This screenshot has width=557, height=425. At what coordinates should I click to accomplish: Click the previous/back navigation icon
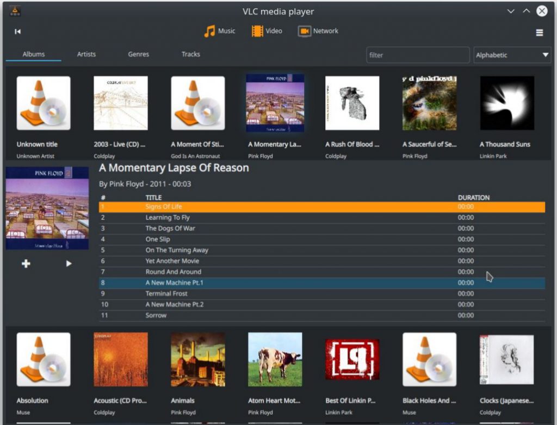[17, 32]
